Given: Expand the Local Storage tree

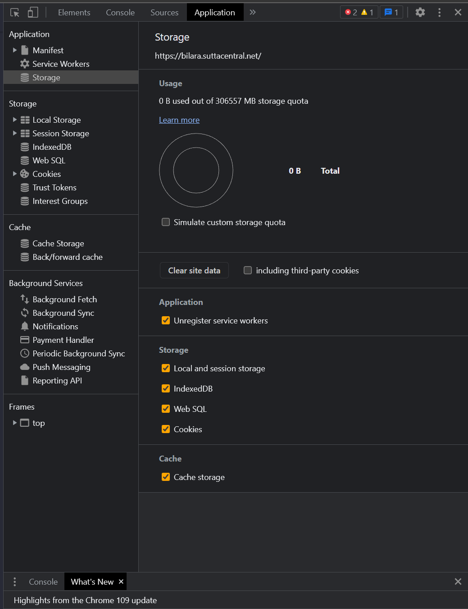Looking at the screenshot, I should tap(15, 120).
